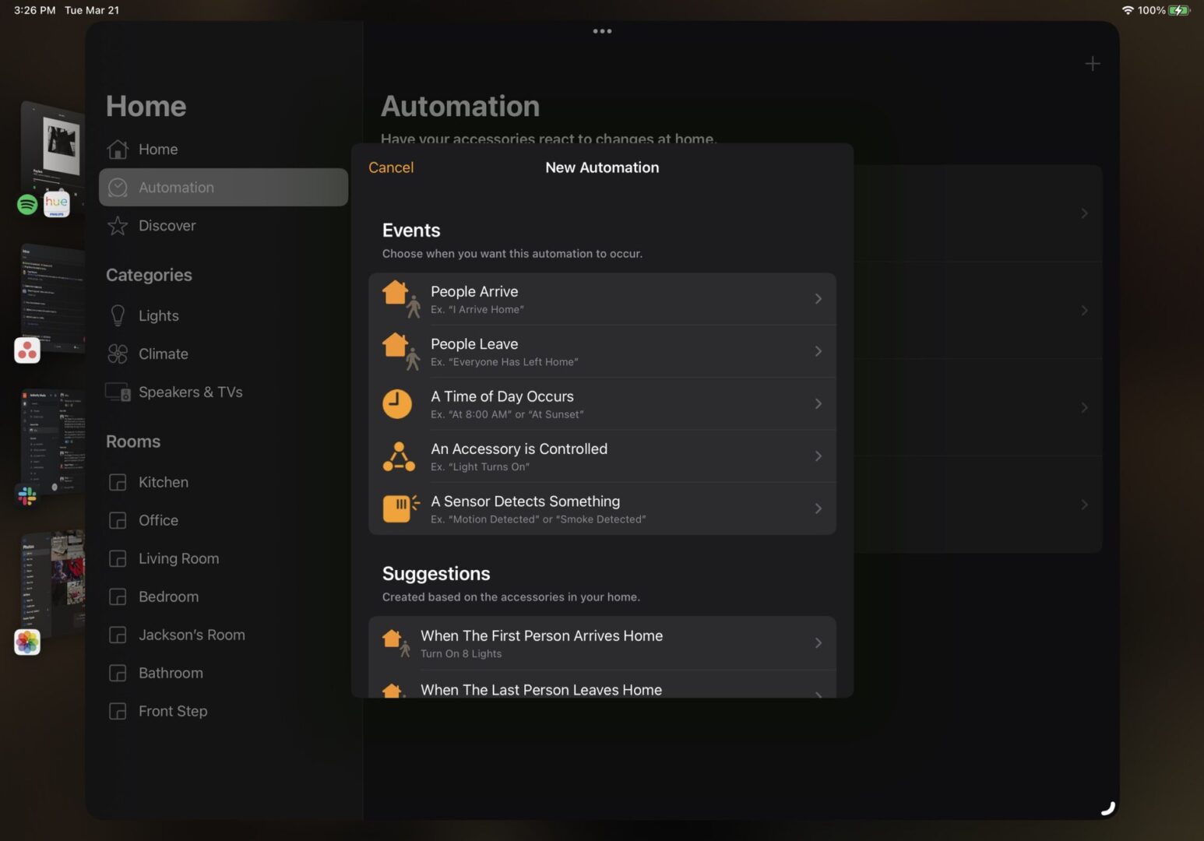The height and width of the screenshot is (841, 1204).
Task: Tap the battery indicator in the status bar
Action: (x=1178, y=10)
